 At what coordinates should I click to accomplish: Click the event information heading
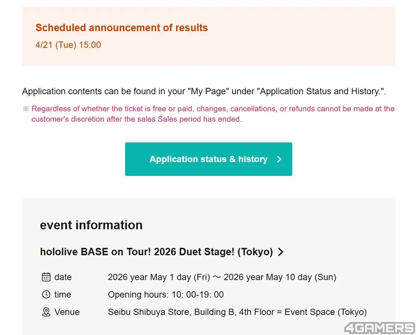[91, 225]
